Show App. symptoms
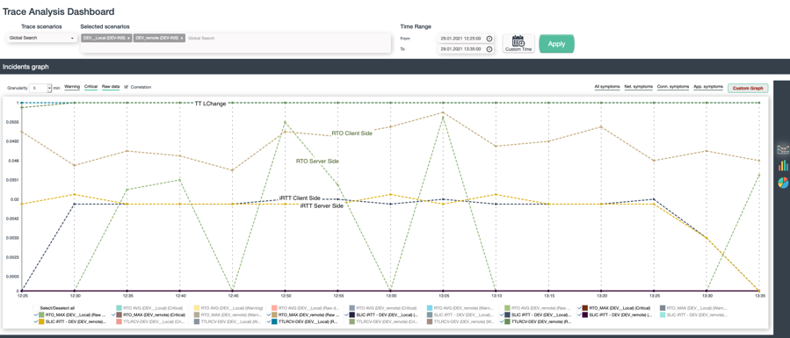This screenshot has width=790, height=338. click(708, 87)
